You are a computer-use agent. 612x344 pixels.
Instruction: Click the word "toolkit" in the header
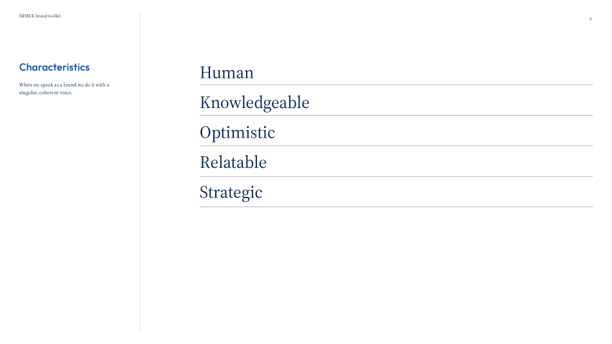(54, 16)
